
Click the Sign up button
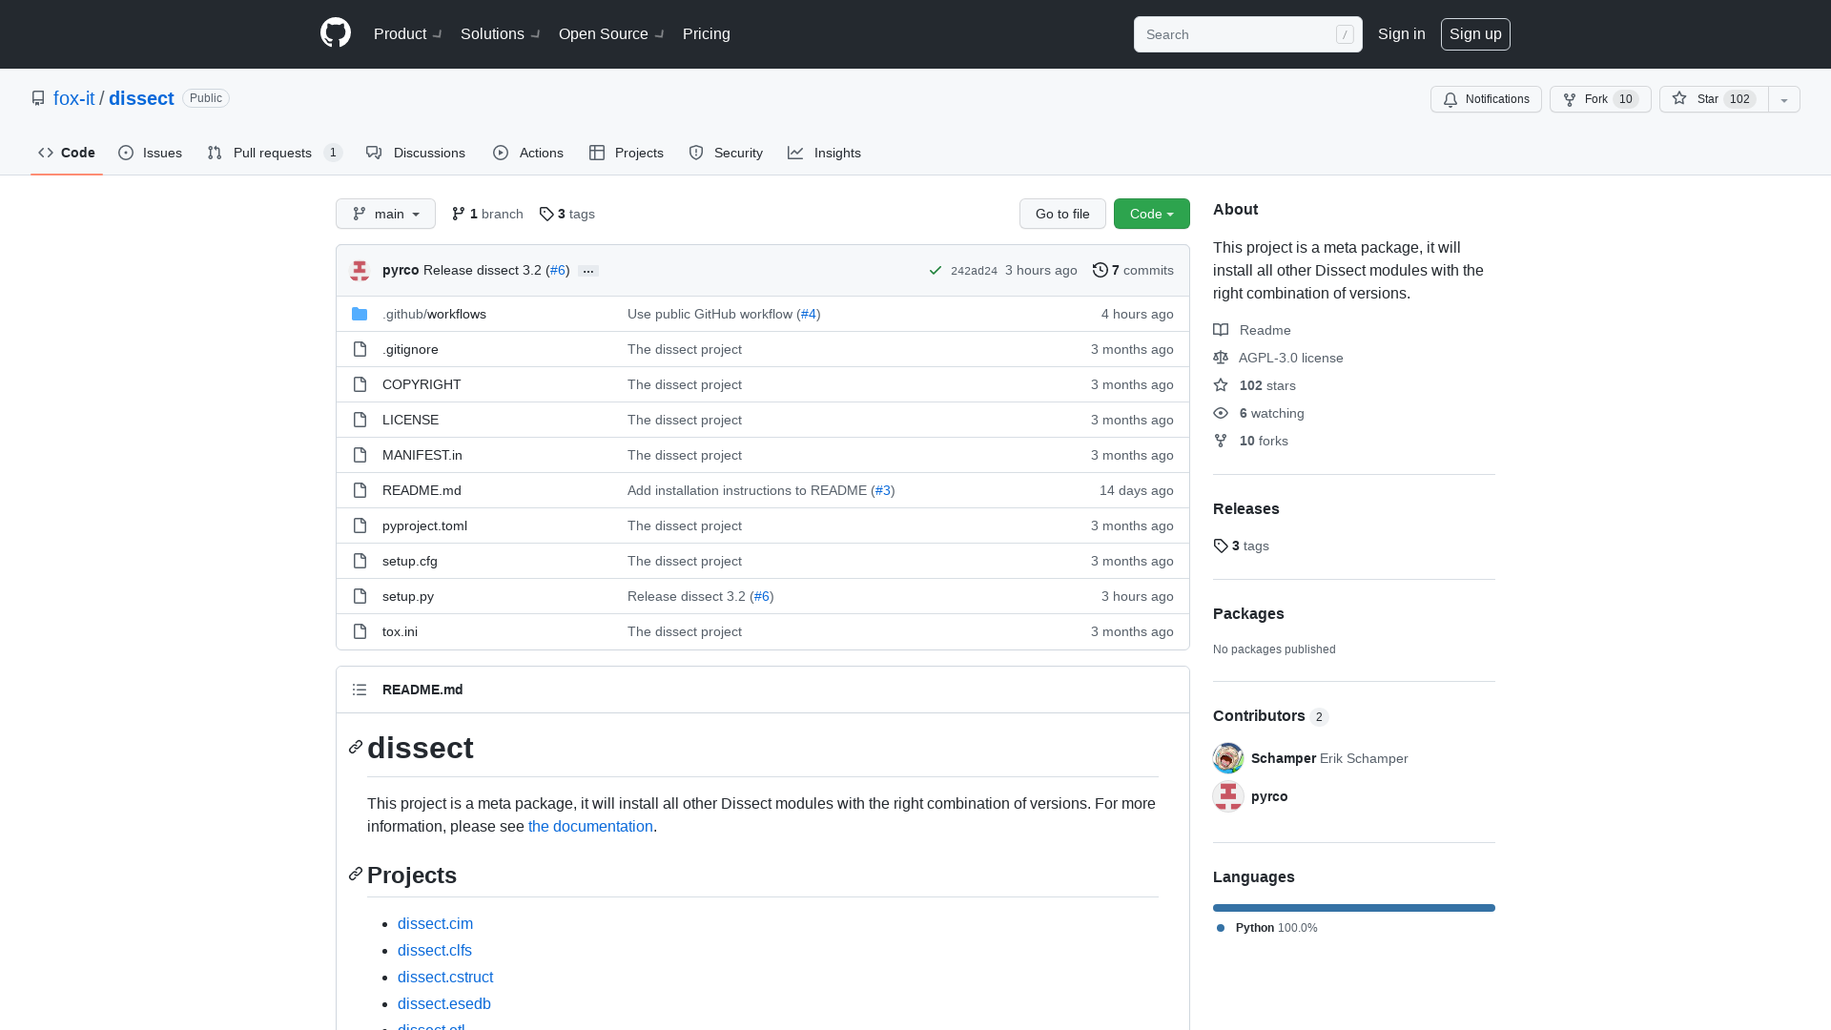1475,33
